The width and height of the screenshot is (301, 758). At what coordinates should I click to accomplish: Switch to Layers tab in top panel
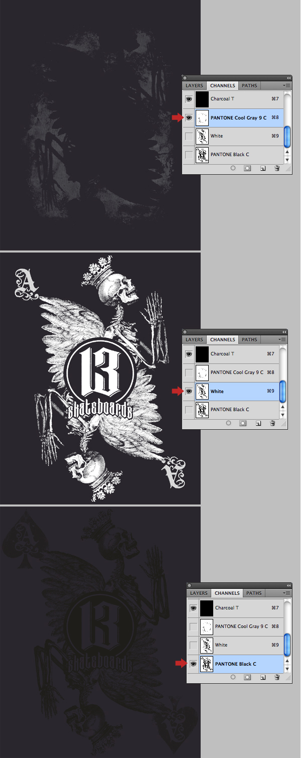point(195,86)
